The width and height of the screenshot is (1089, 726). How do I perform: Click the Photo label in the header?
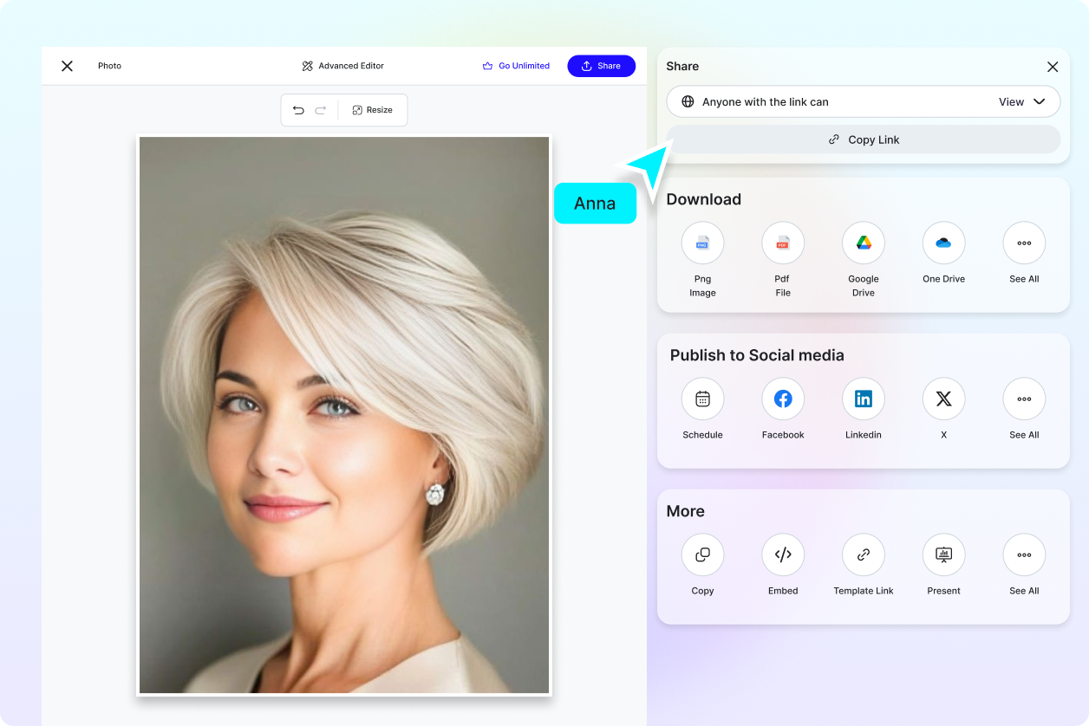[x=110, y=65]
